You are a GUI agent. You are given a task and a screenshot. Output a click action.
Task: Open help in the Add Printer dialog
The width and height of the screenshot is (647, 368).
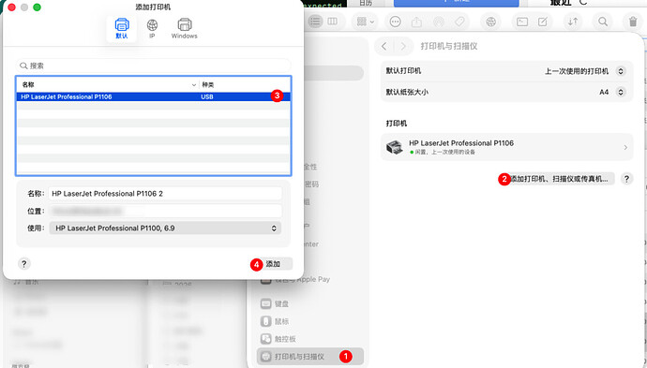click(24, 264)
